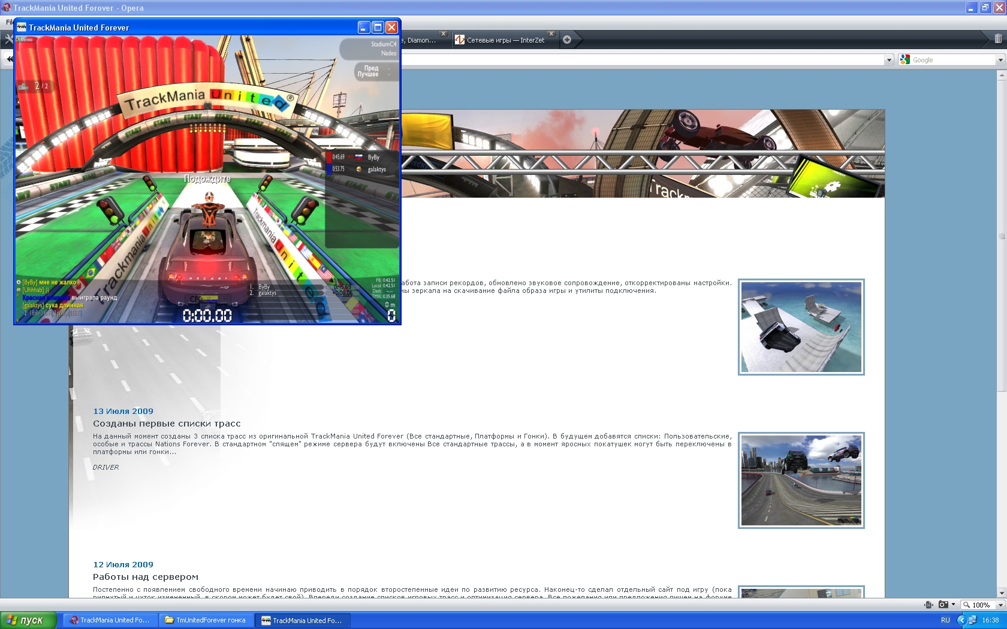The width and height of the screenshot is (1007, 629).
Task: Click the Opera panel wrench icon
Action: pos(8,39)
